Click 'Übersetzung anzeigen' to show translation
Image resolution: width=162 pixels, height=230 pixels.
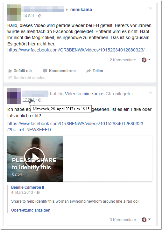coord(31,210)
